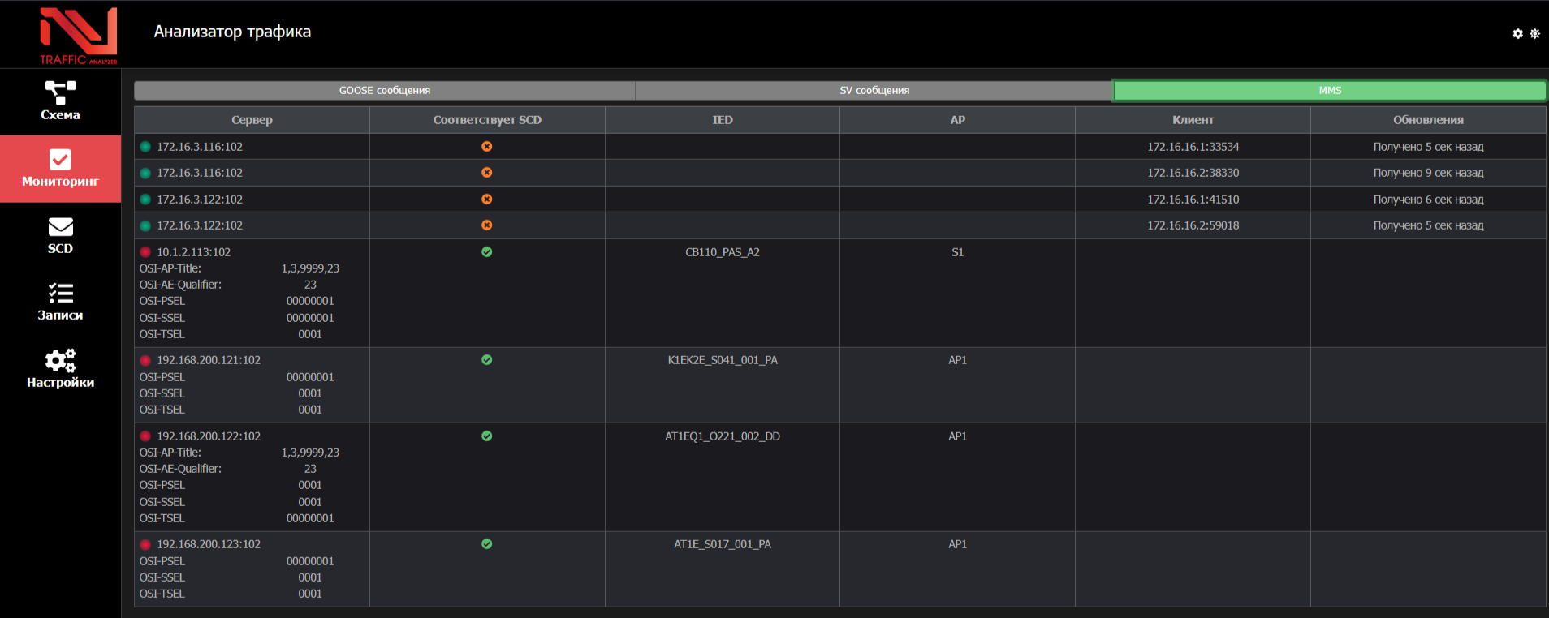This screenshot has height=618, width=1549.
Task: Open the SCD envelope icon
Action: [60, 227]
